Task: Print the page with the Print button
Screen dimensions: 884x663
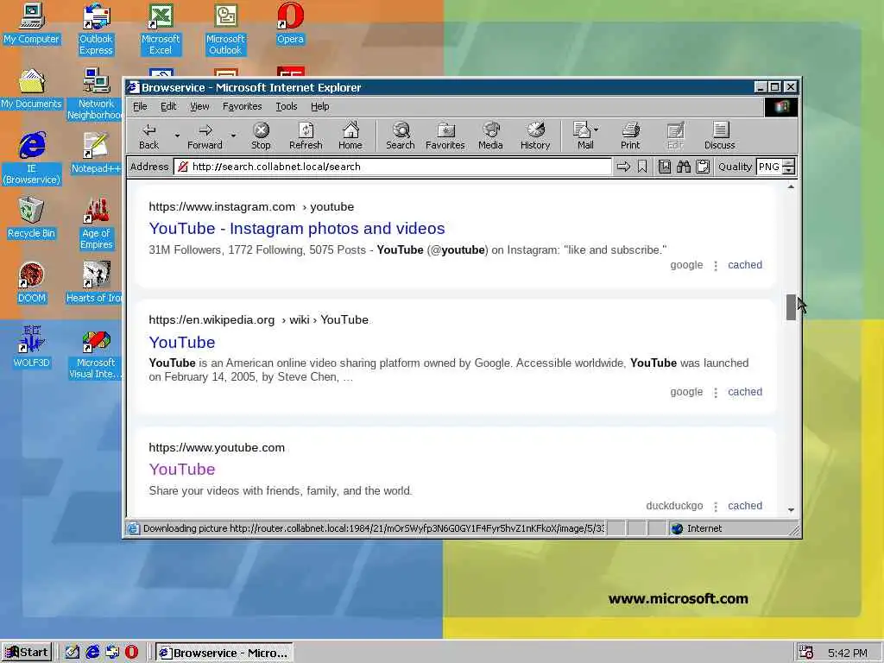Action: [630, 136]
